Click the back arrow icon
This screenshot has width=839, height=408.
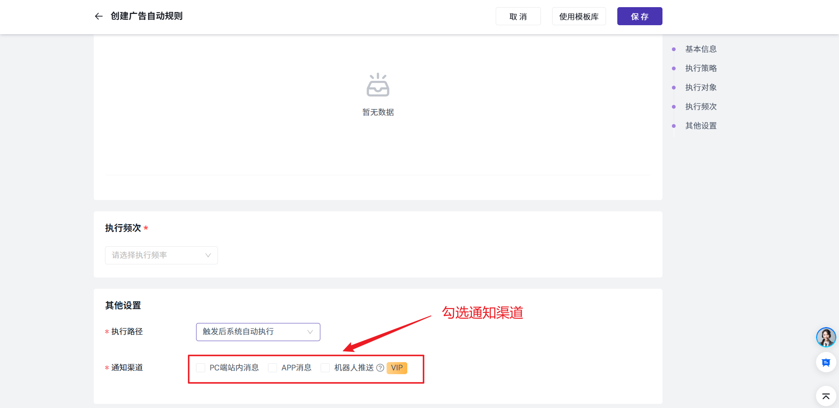(99, 16)
